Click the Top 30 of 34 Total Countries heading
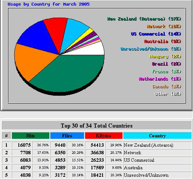Screen dimensions: 193x179 coord(96,126)
